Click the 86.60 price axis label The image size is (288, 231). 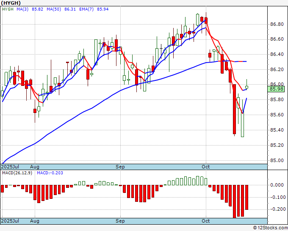tap(277, 39)
